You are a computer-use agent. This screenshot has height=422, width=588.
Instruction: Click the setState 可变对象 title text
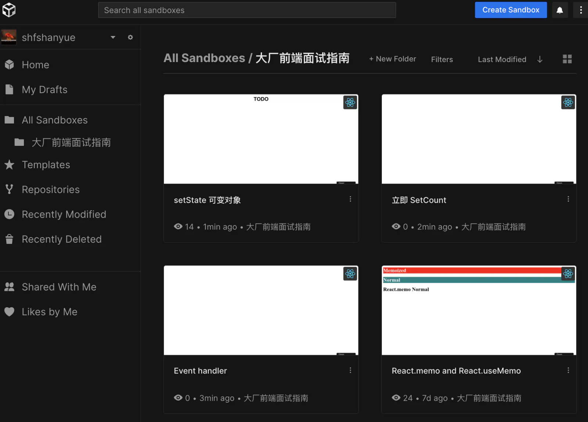[x=207, y=200]
